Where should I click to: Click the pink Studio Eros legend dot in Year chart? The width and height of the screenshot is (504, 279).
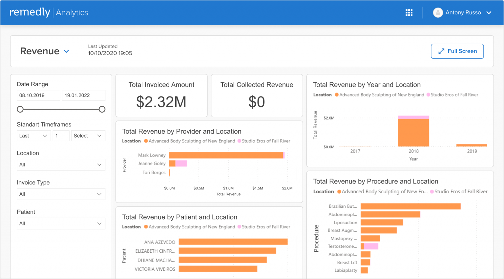click(428, 95)
